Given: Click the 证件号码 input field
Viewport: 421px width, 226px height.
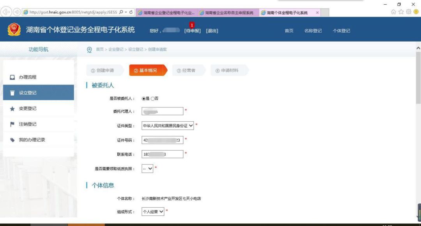Looking at the screenshot, I should (x=163, y=140).
